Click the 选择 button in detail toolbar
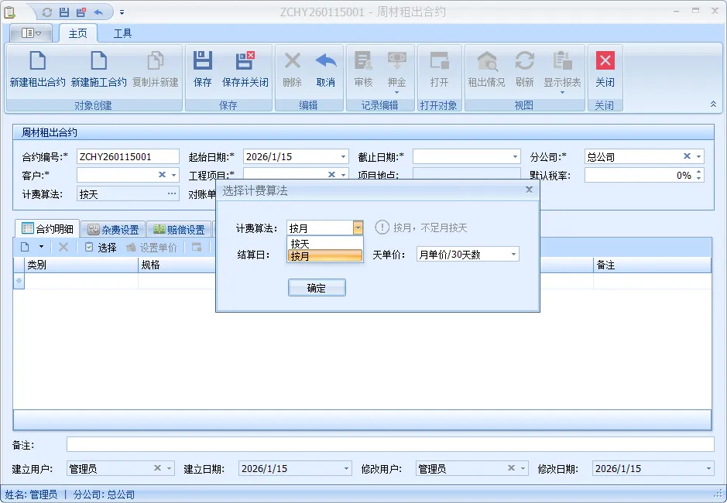 [101, 247]
